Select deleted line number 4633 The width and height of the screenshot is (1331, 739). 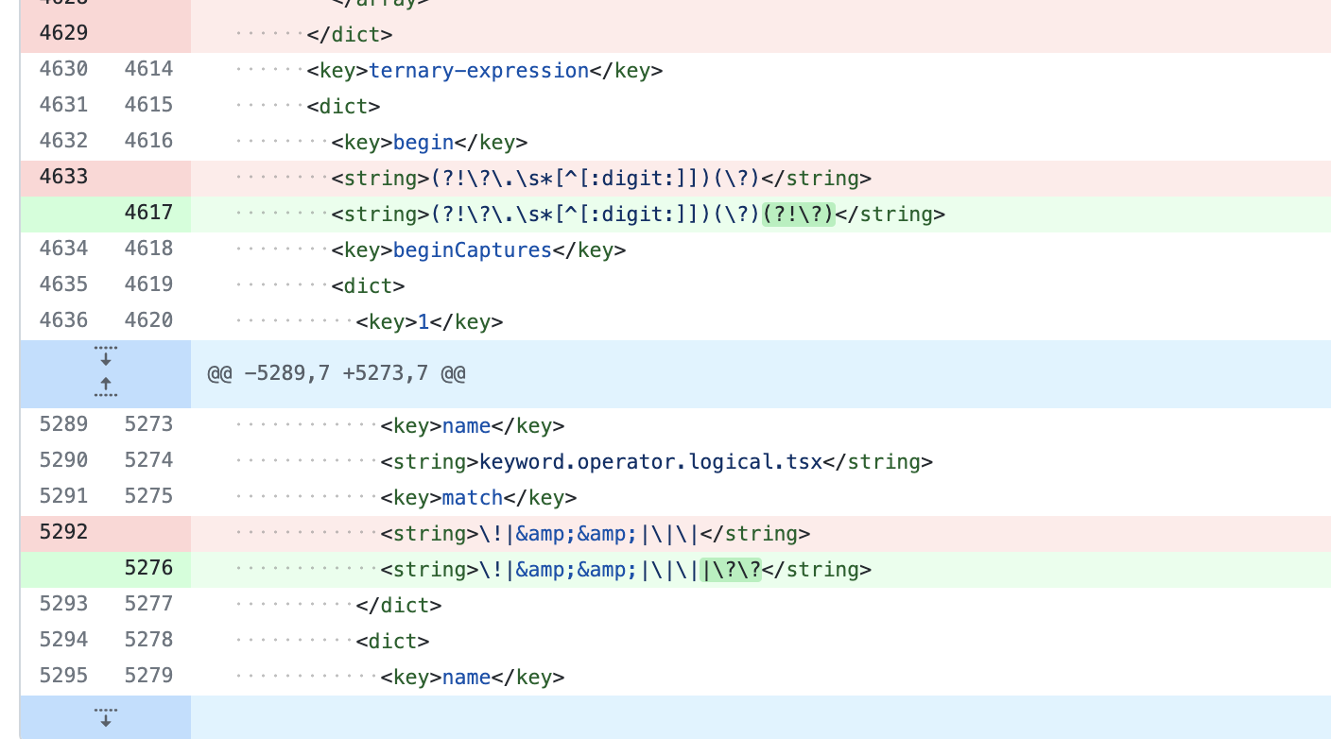63,177
